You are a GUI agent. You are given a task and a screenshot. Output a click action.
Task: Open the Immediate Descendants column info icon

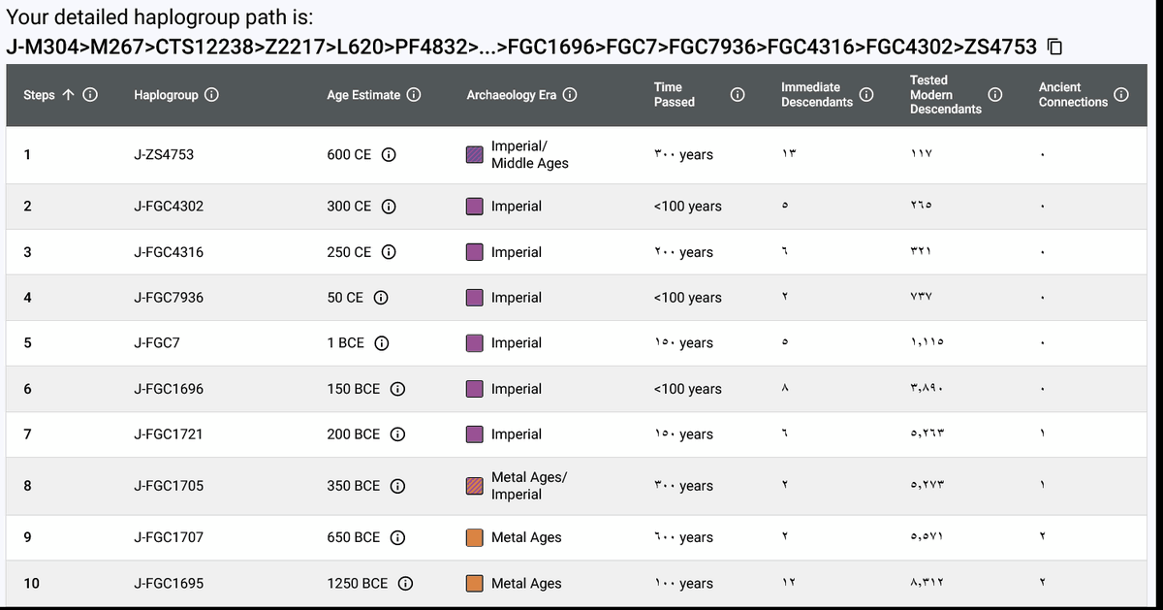pos(866,95)
